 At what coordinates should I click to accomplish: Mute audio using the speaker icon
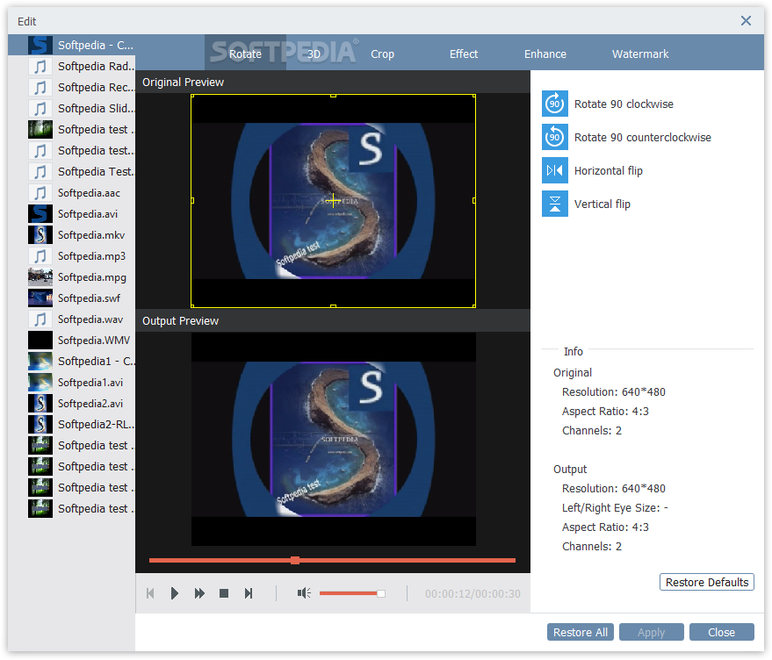304,593
